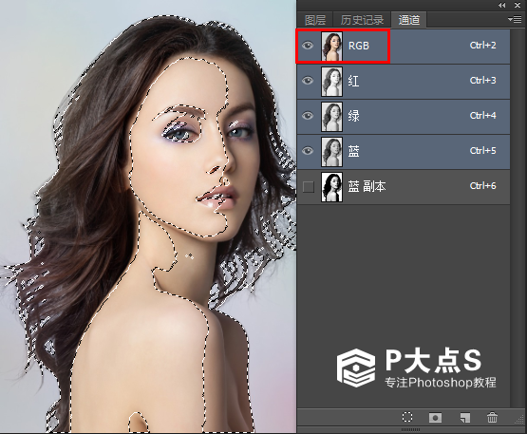Click the Ctrl+4 shortcut label
The height and width of the screenshot is (434, 527).
click(x=483, y=115)
